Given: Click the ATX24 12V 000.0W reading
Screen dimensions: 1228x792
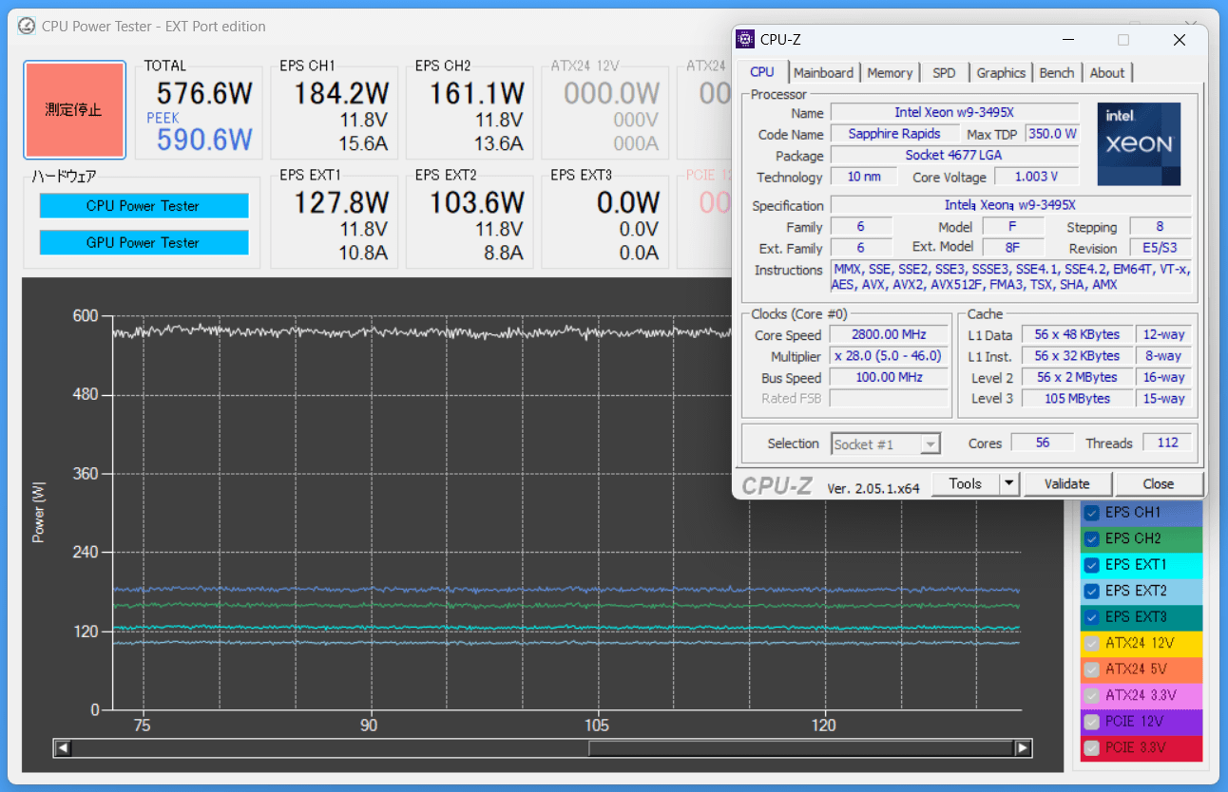Looking at the screenshot, I should point(612,93).
